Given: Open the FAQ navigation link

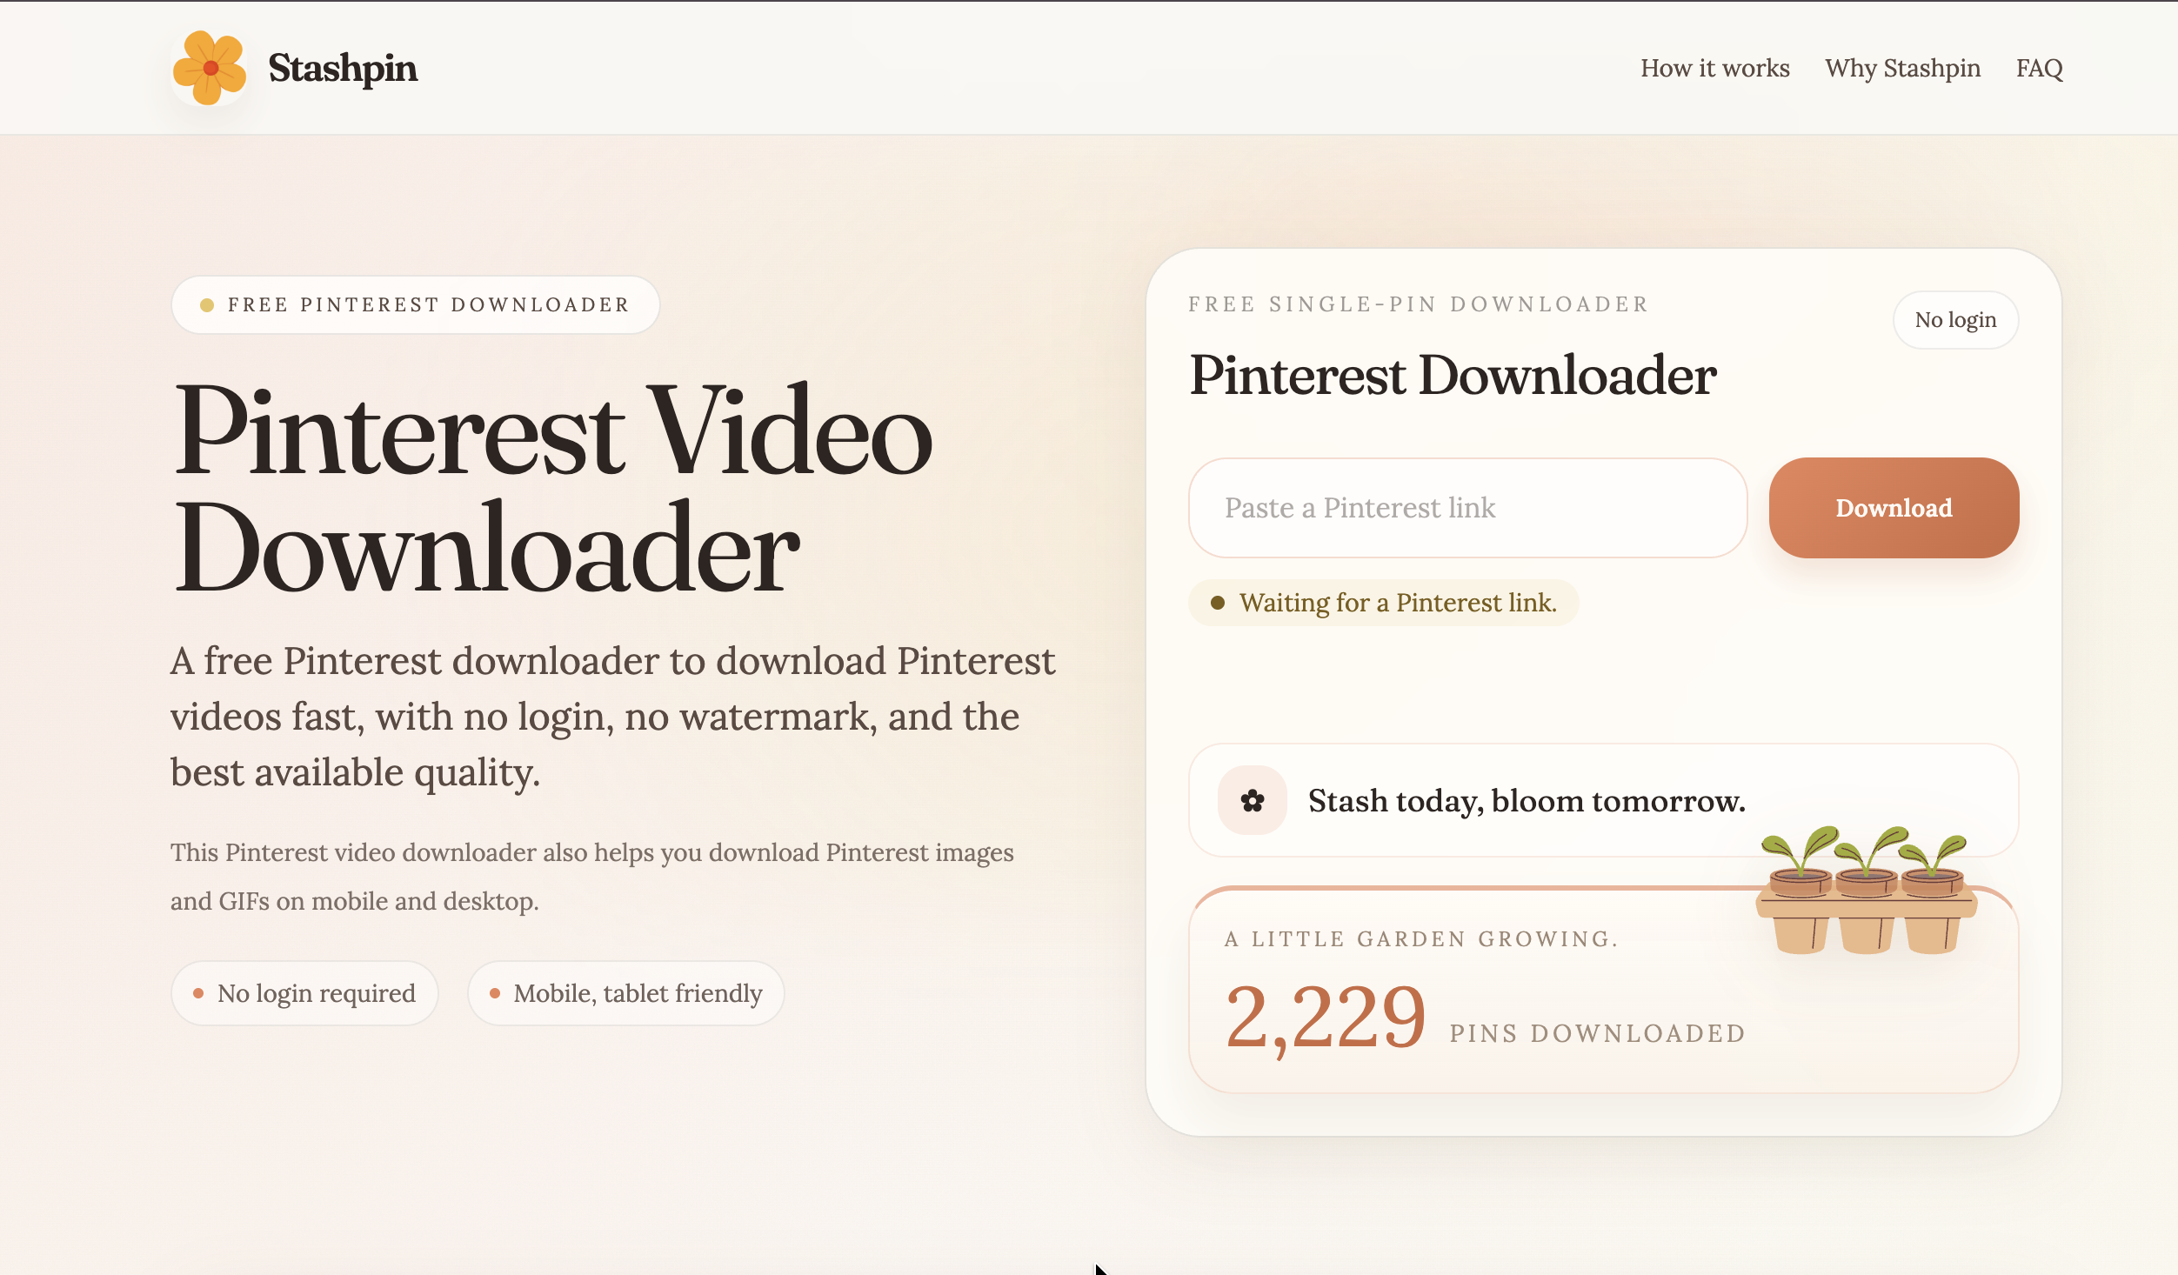Looking at the screenshot, I should (2039, 68).
